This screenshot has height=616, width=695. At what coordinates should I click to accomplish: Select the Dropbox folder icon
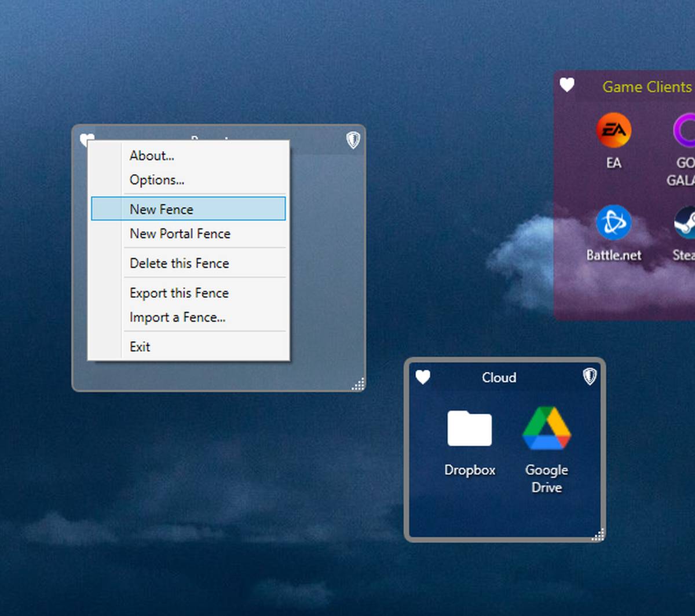pyautogui.click(x=469, y=429)
